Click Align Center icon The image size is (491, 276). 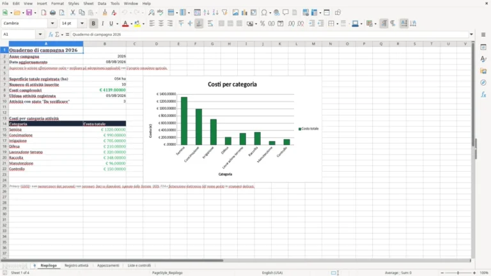click(x=161, y=24)
